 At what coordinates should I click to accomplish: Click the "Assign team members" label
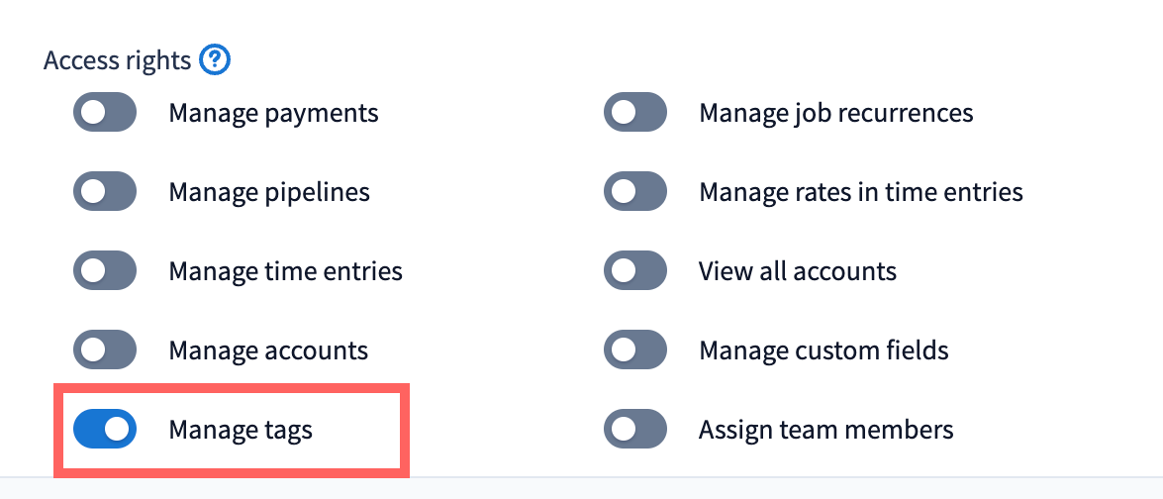pyautogui.click(x=825, y=430)
